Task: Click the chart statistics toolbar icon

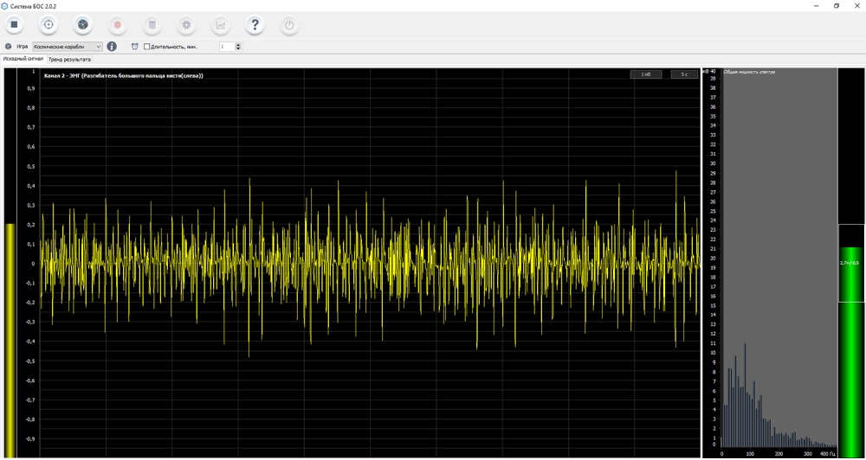Action: 220,25
